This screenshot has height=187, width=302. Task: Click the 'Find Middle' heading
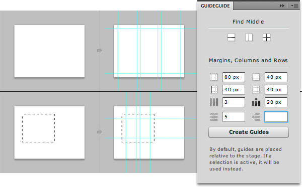[248, 22]
